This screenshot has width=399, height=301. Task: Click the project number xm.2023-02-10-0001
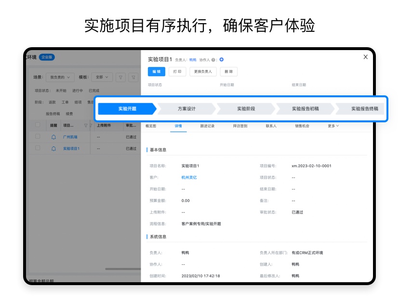click(x=311, y=166)
